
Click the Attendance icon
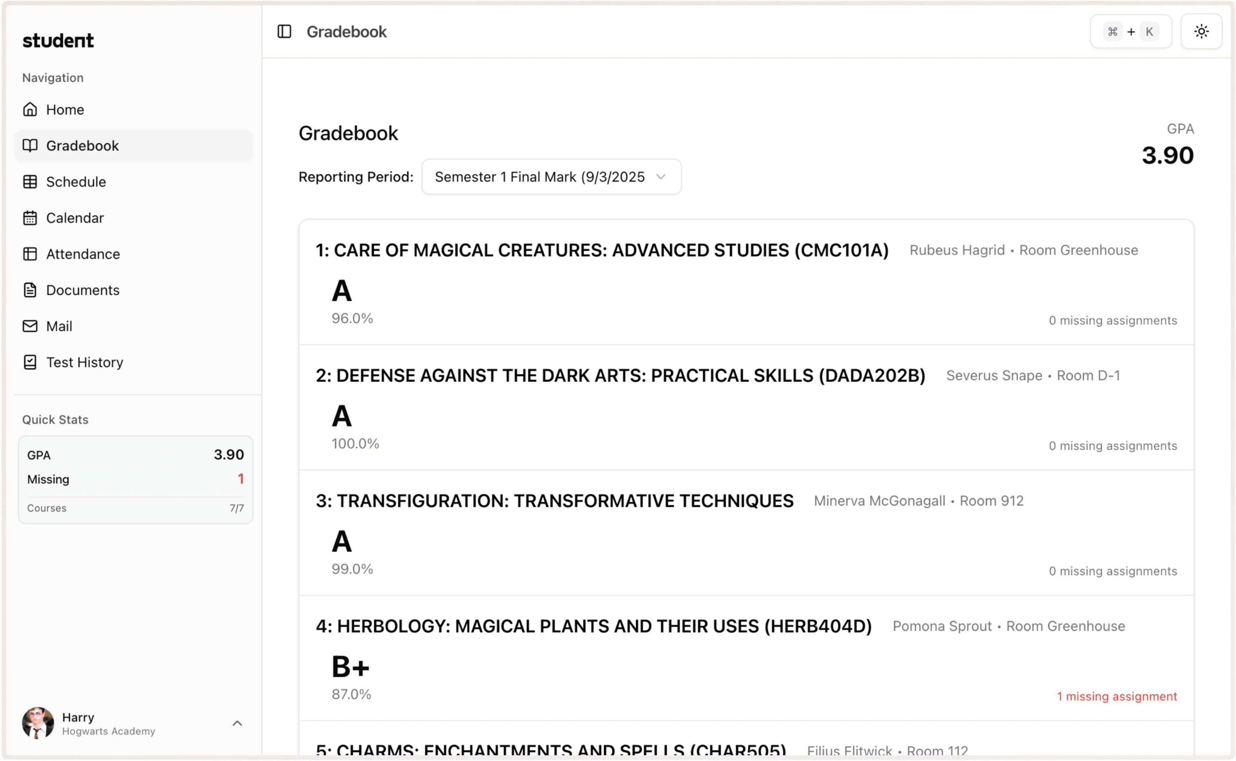[x=30, y=254]
